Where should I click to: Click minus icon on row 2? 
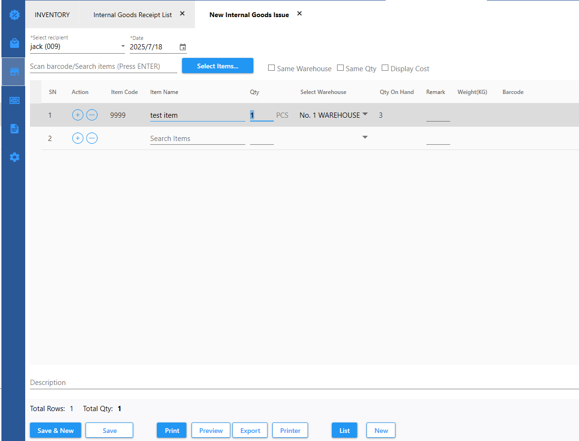[92, 138]
